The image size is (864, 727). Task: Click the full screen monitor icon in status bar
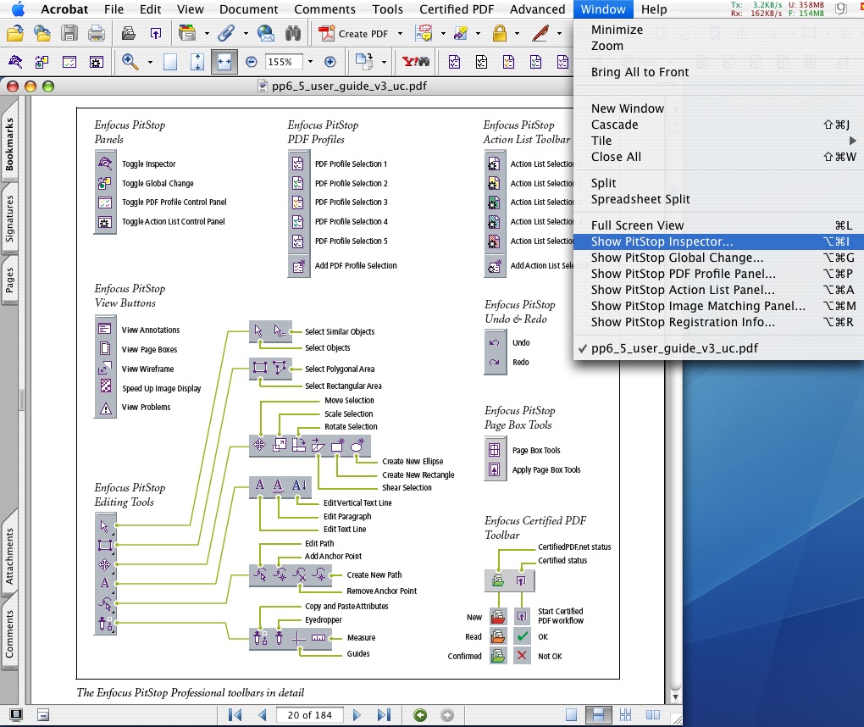16,715
